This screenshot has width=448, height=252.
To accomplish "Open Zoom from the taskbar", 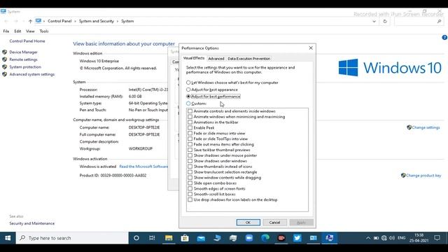I will click(x=249, y=238).
